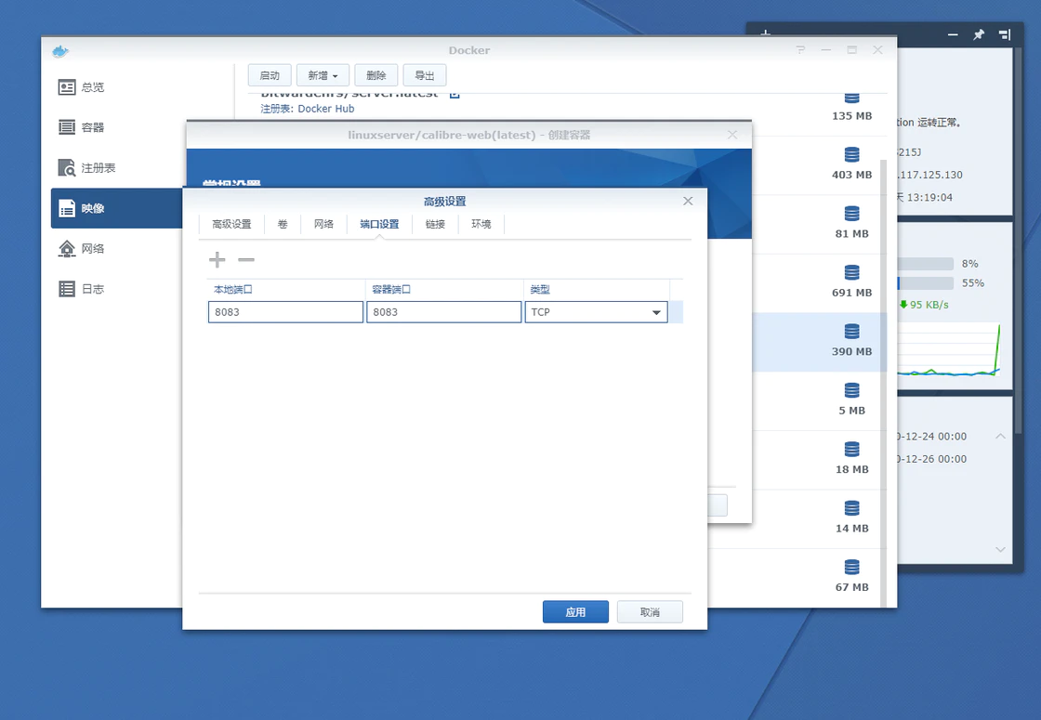Select the 日志 log section in the sidebar
1041x720 pixels.
click(93, 289)
